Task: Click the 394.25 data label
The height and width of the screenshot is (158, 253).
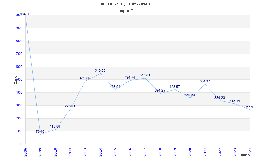Action: click(x=160, y=90)
